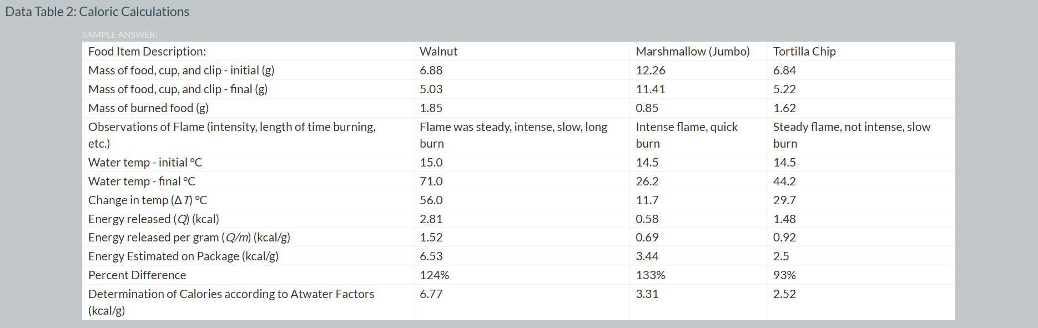The width and height of the screenshot is (1038, 328).
Task: Click the "Energy released (Q) (kcal)" row label
Action: pos(154,219)
